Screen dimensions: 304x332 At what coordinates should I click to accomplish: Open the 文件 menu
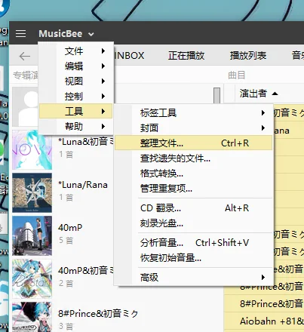tap(76, 51)
